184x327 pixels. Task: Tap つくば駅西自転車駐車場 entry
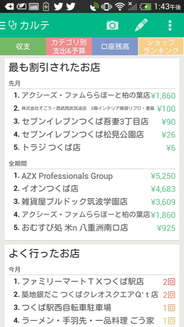pos(92,307)
